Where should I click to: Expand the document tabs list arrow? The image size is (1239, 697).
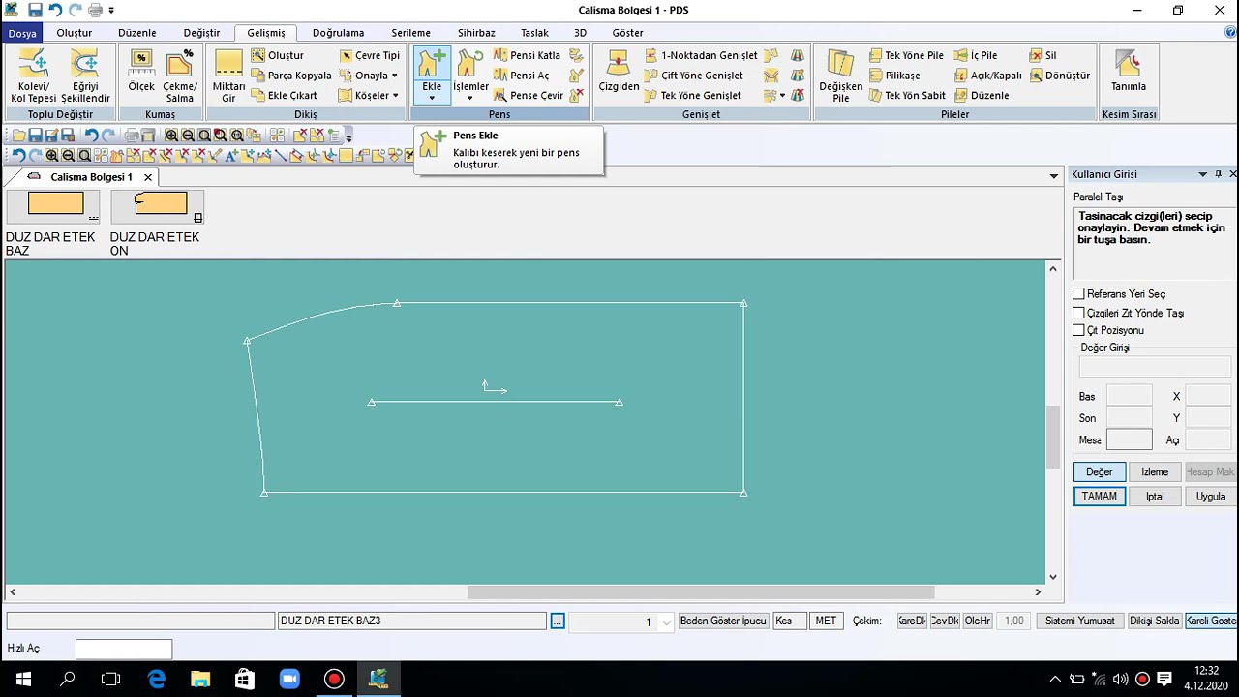1054,176
